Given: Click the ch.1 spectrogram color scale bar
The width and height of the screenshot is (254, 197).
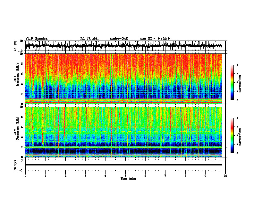Looking at the screenshot, I should pyautogui.click(x=232, y=82).
